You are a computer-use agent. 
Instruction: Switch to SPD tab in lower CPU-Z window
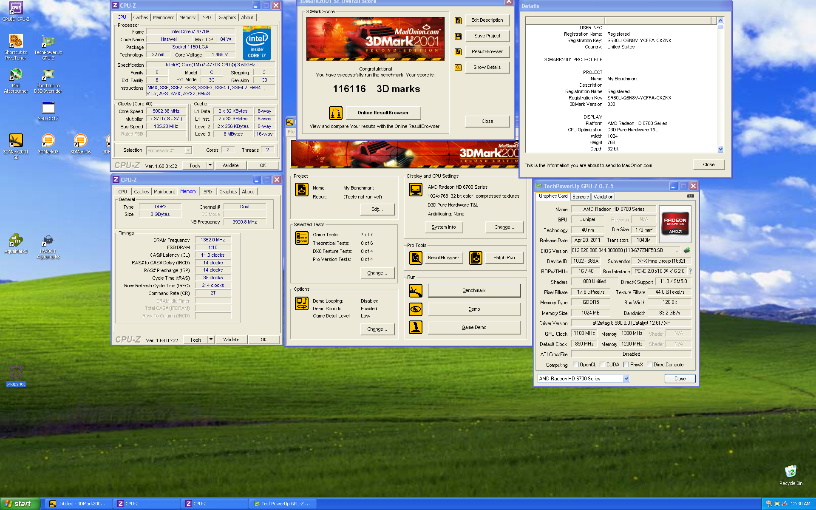[207, 192]
